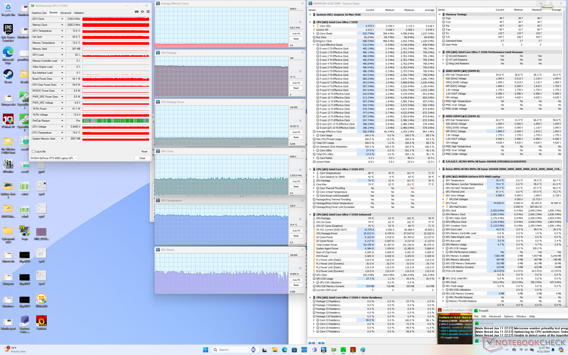
Task: Click Reset button in GPU-Z window
Action: pos(144,151)
